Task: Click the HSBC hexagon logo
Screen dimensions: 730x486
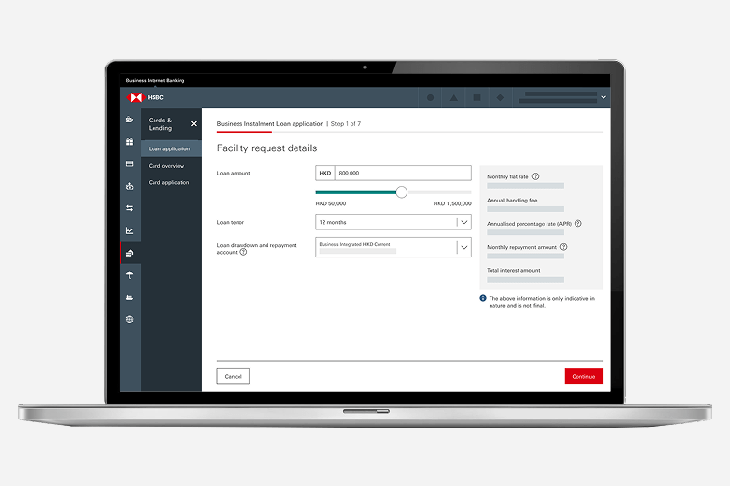Action: click(x=135, y=97)
